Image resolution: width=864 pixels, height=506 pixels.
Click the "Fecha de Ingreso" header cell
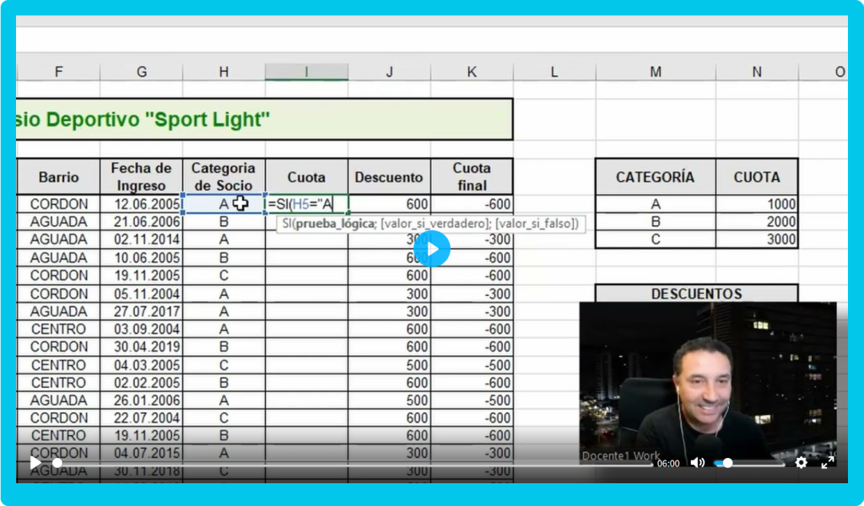pyautogui.click(x=141, y=176)
